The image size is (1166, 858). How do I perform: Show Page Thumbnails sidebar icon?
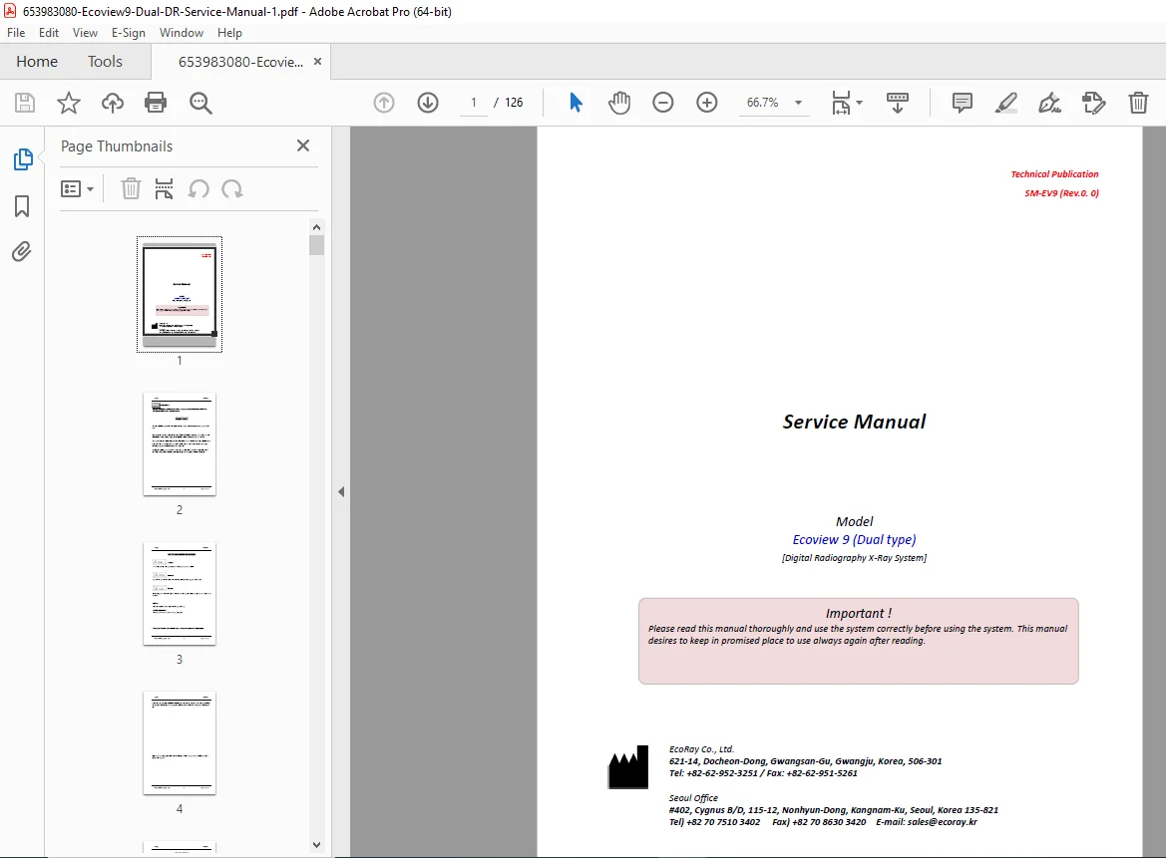pos(22,159)
